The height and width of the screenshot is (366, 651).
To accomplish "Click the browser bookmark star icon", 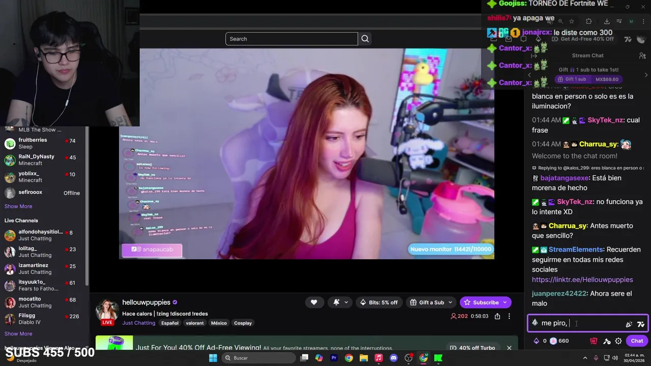I will [572, 21].
